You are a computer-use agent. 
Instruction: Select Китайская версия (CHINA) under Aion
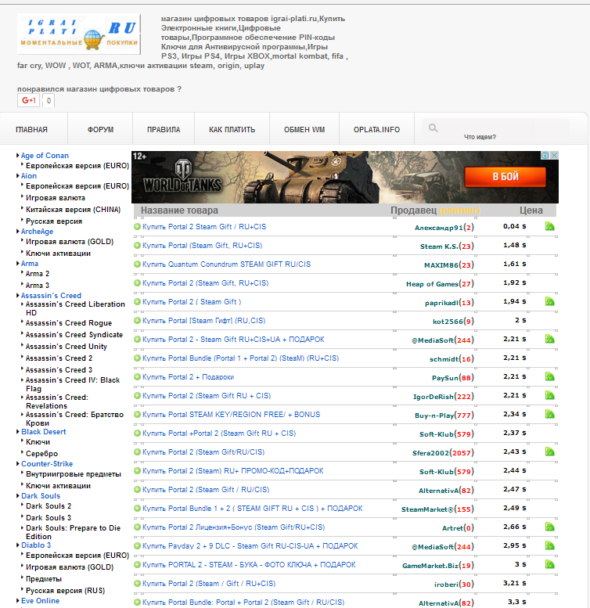click(73, 210)
